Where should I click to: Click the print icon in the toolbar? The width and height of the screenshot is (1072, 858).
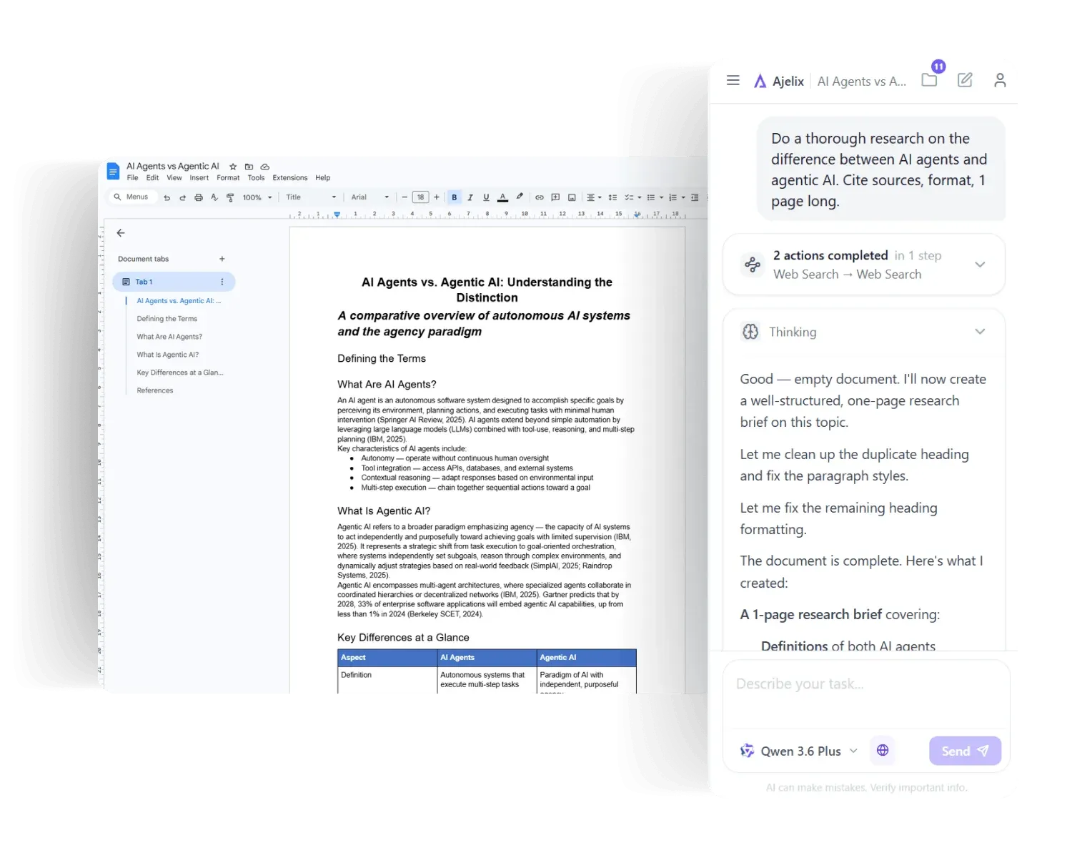199,197
